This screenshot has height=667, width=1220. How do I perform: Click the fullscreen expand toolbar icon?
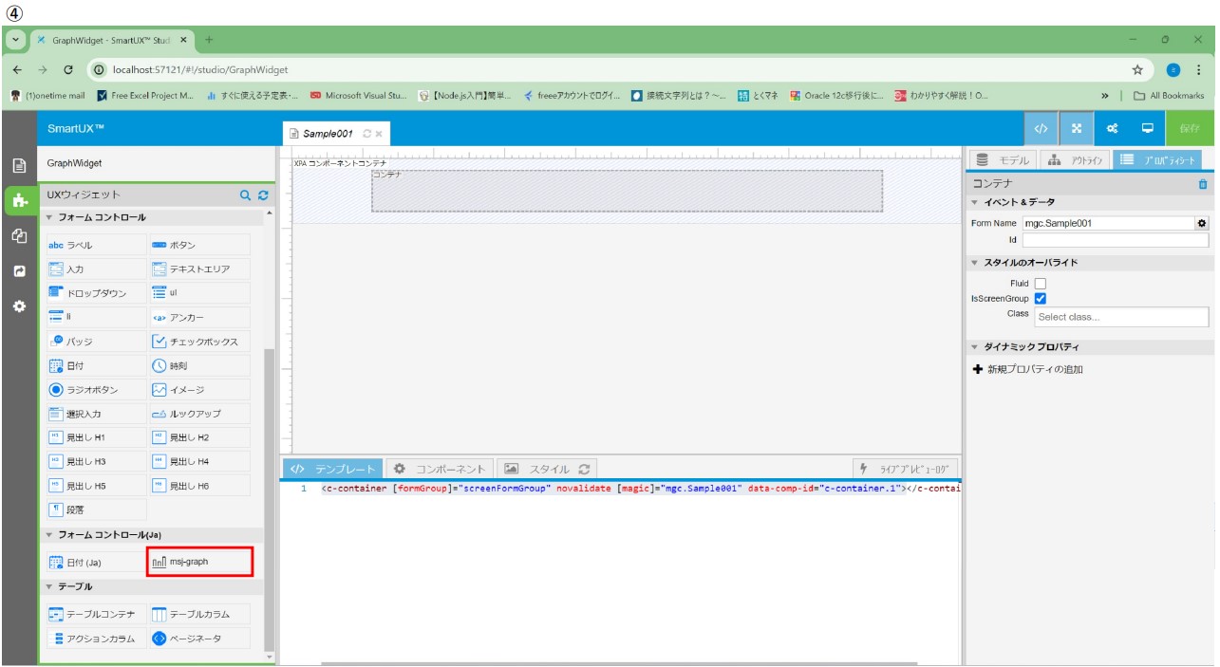pos(1077,128)
